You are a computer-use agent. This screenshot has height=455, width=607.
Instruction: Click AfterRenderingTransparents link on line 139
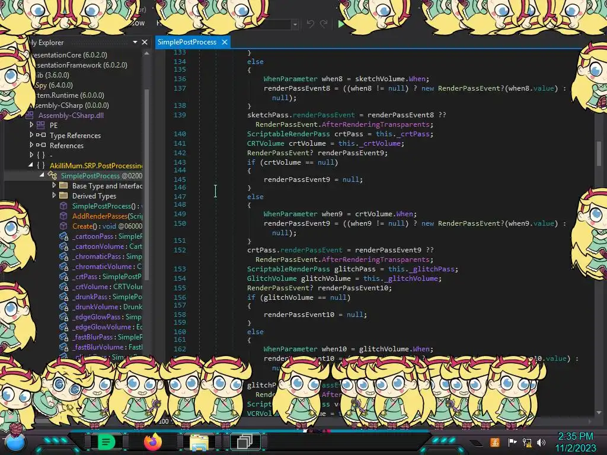[375, 124]
